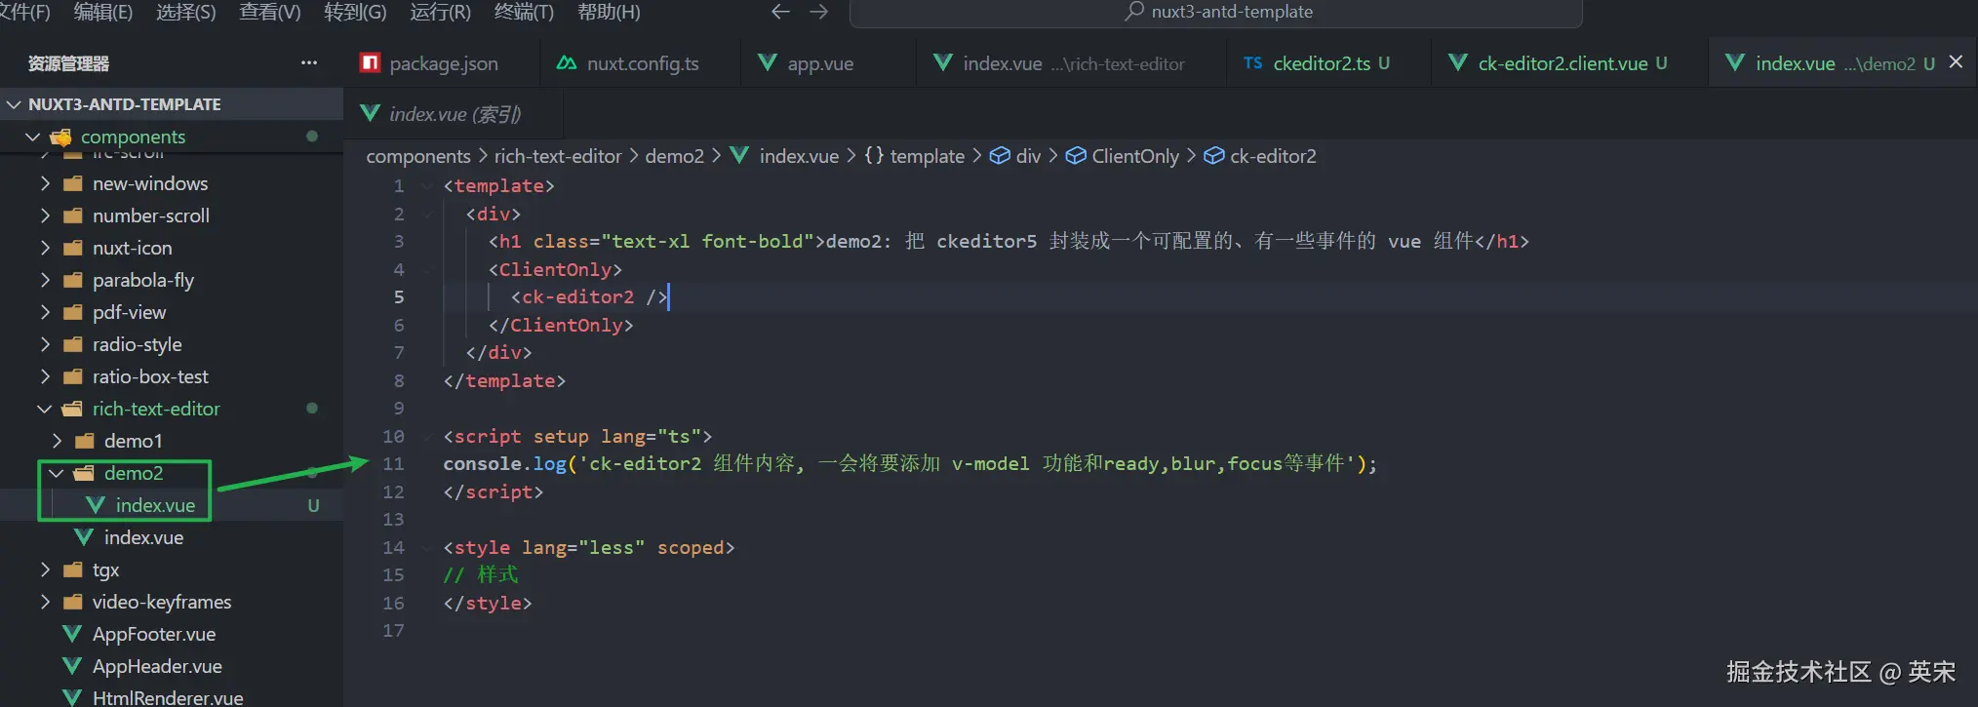Switch to the ckeditor2.ts tab

click(1329, 63)
